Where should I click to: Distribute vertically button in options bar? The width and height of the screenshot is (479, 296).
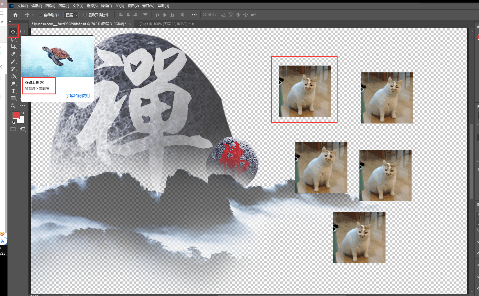click(145, 15)
